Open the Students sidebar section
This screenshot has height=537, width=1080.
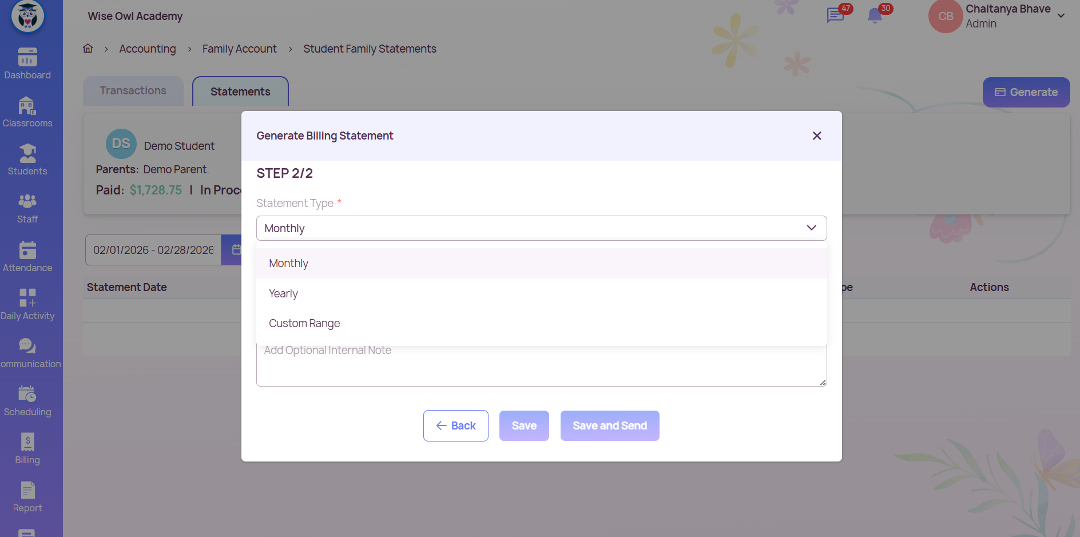point(27,154)
